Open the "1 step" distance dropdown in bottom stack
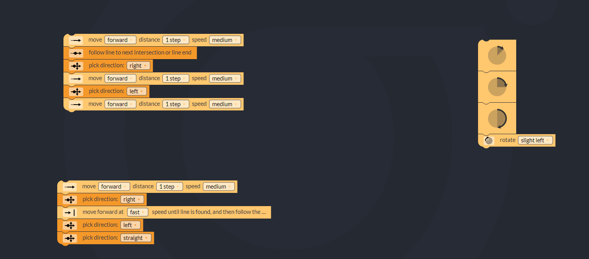Viewport: 589px width, 259px height. pyautogui.click(x=169, y=187)
